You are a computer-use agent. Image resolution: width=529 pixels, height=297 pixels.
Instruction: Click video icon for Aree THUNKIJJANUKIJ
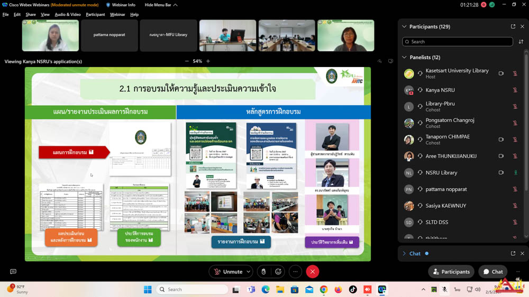tap(501, 156)
